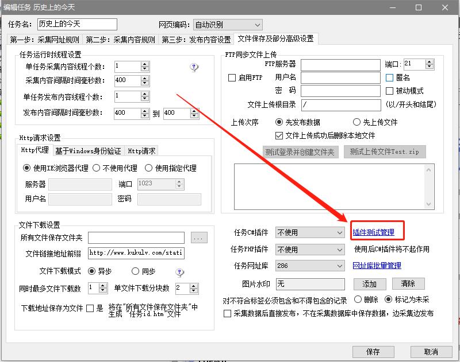Screen dimensions: 460x362
Task: Adjust 单任务采集内容线程个数 spinner
Action: click(145, 67)
